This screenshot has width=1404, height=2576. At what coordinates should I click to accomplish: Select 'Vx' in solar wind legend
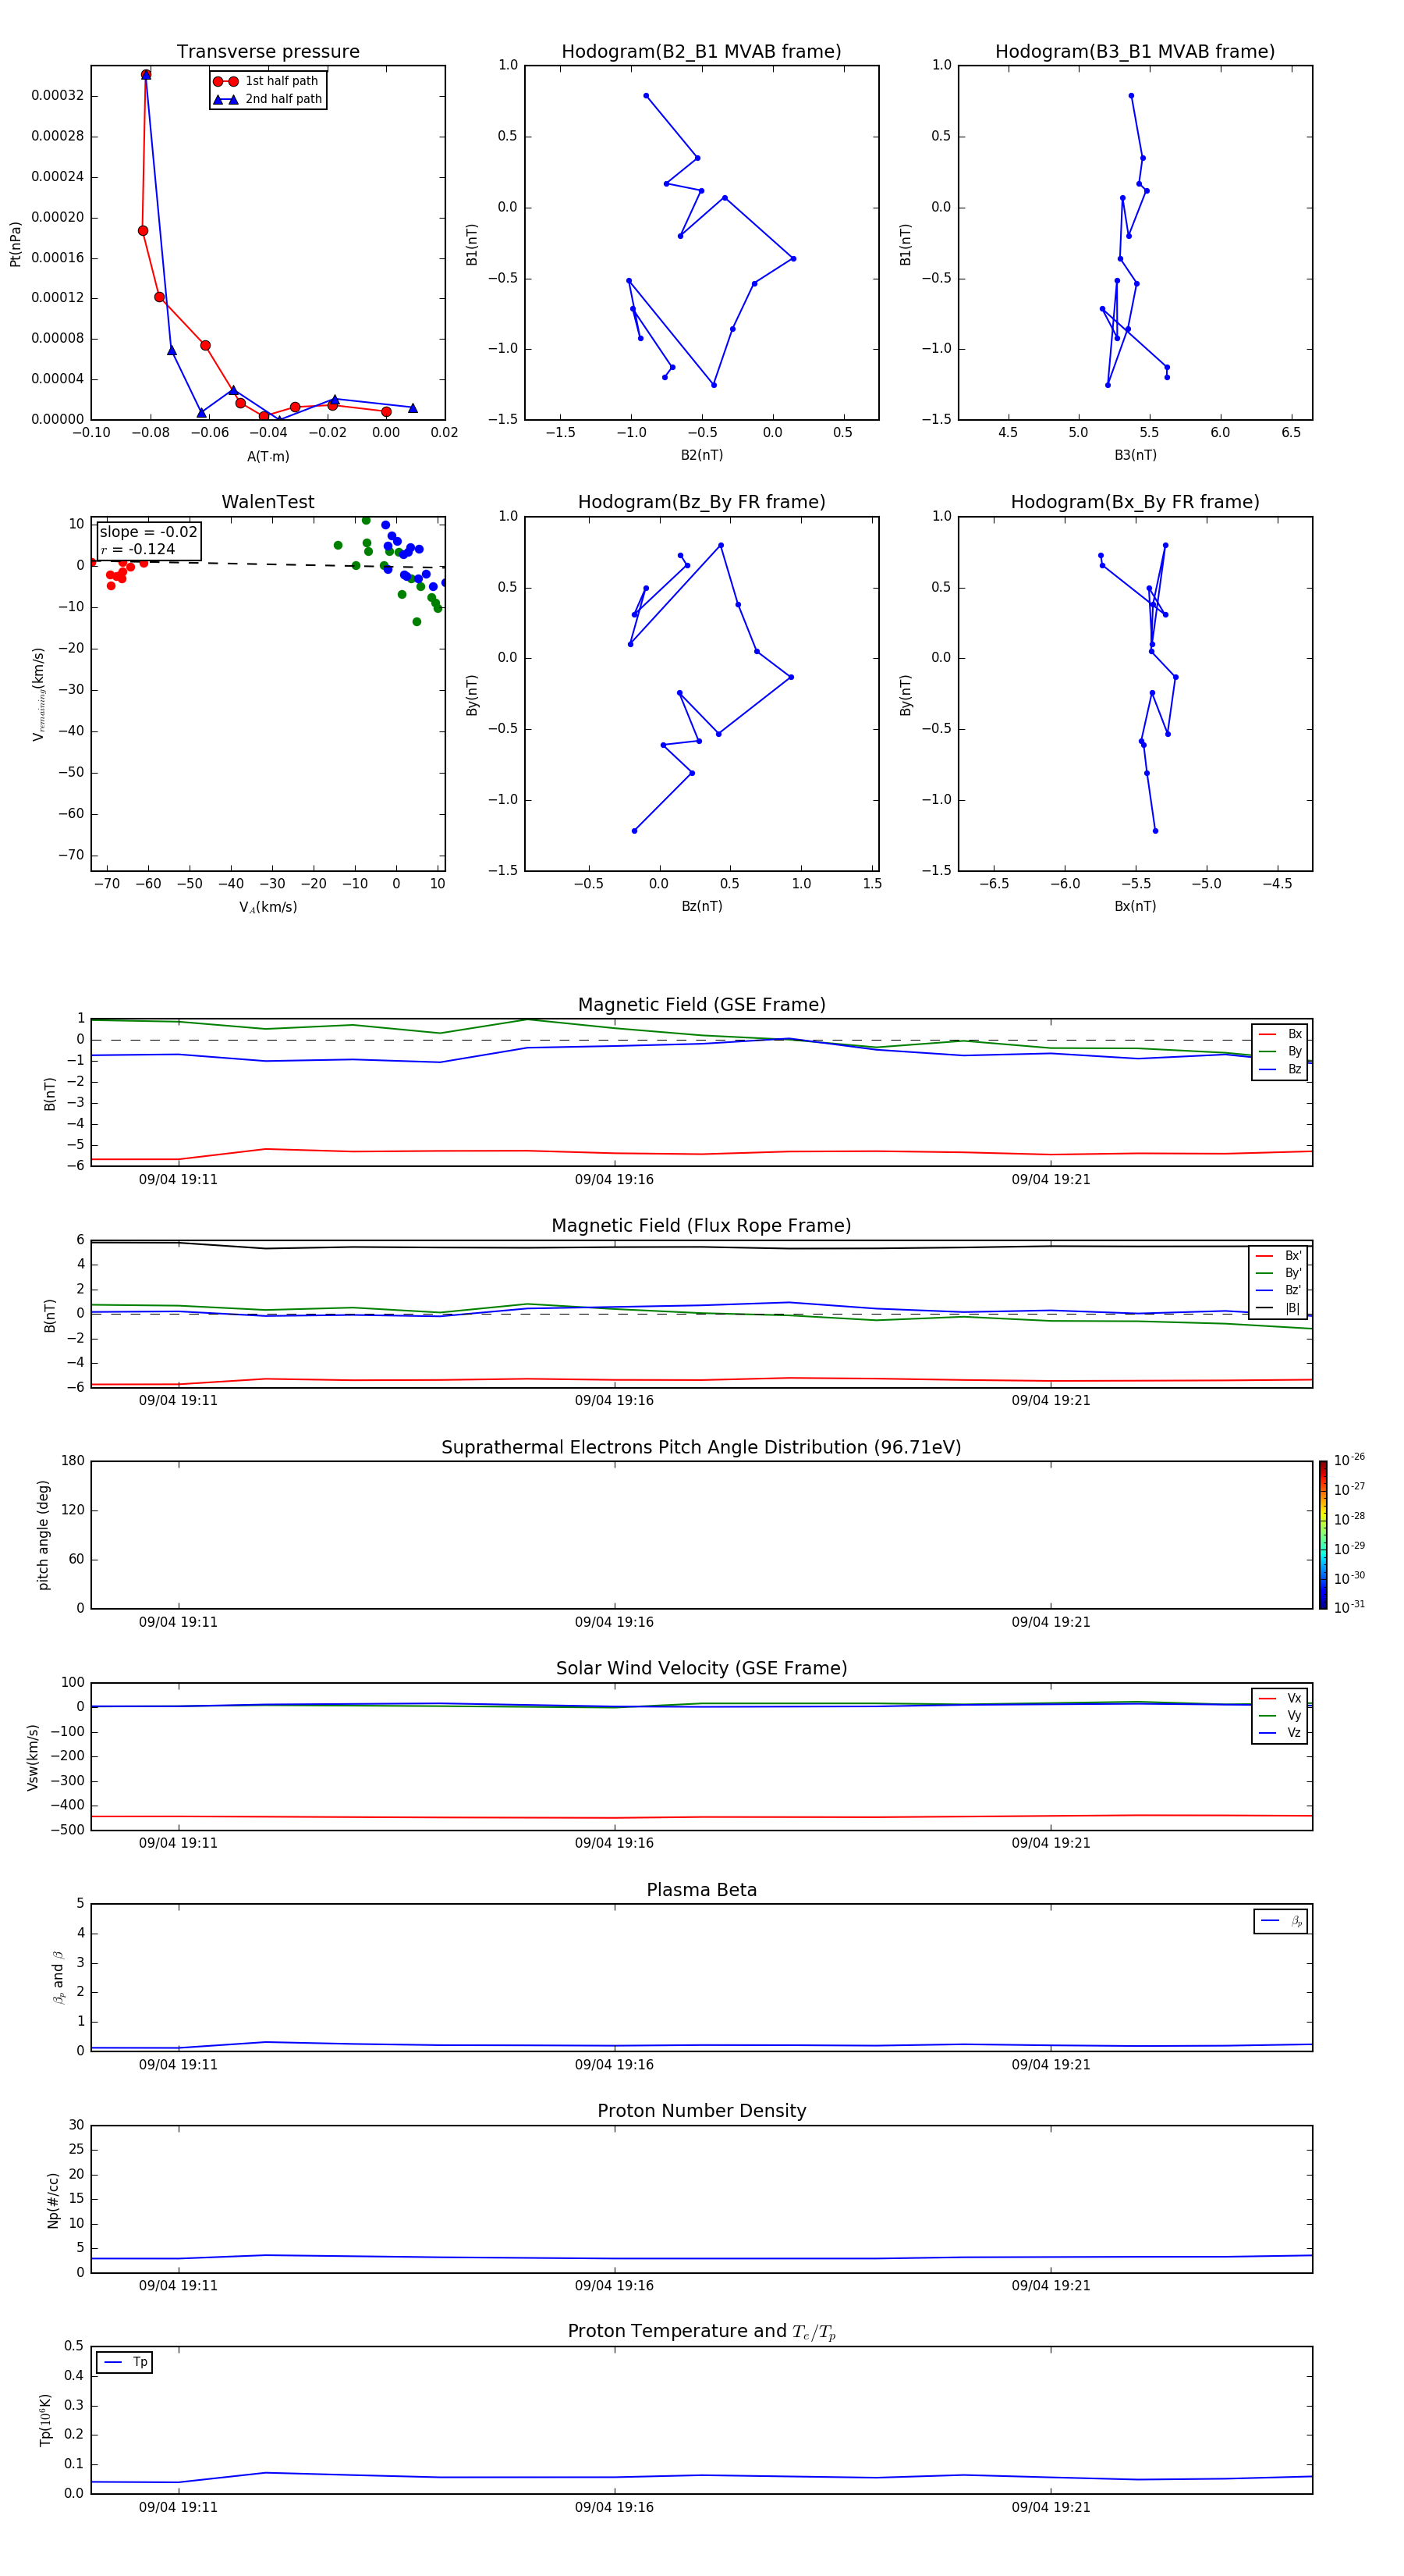[x=1281, y=1698]
